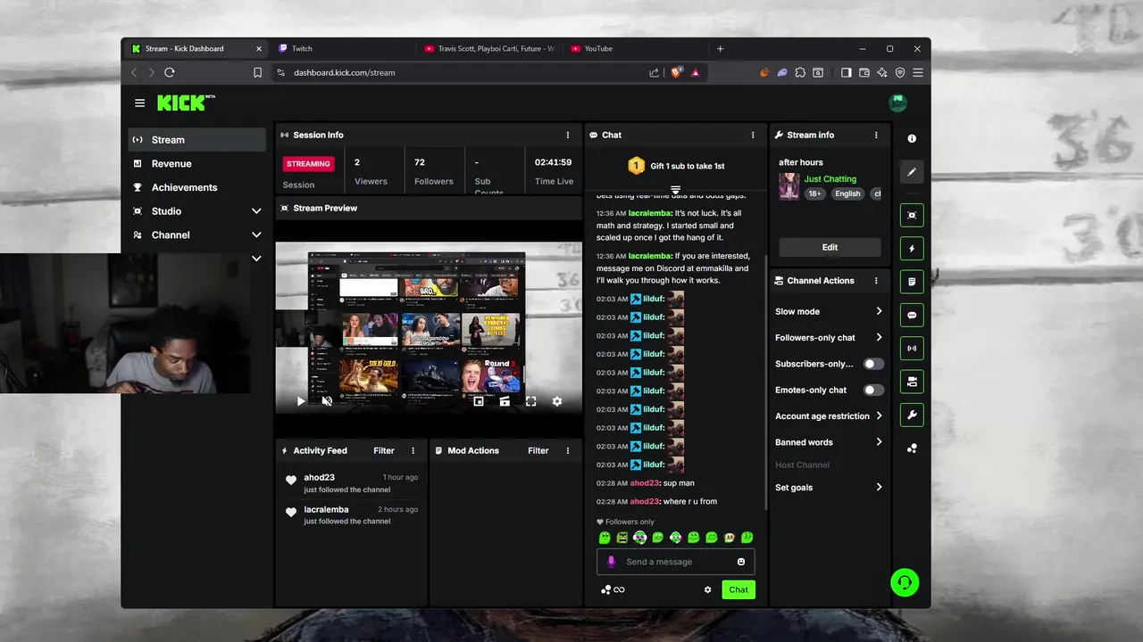Click ahod23 in the Activity Feed
The height and width of the screenshot is (642, 1143).
tap(319, 477)
